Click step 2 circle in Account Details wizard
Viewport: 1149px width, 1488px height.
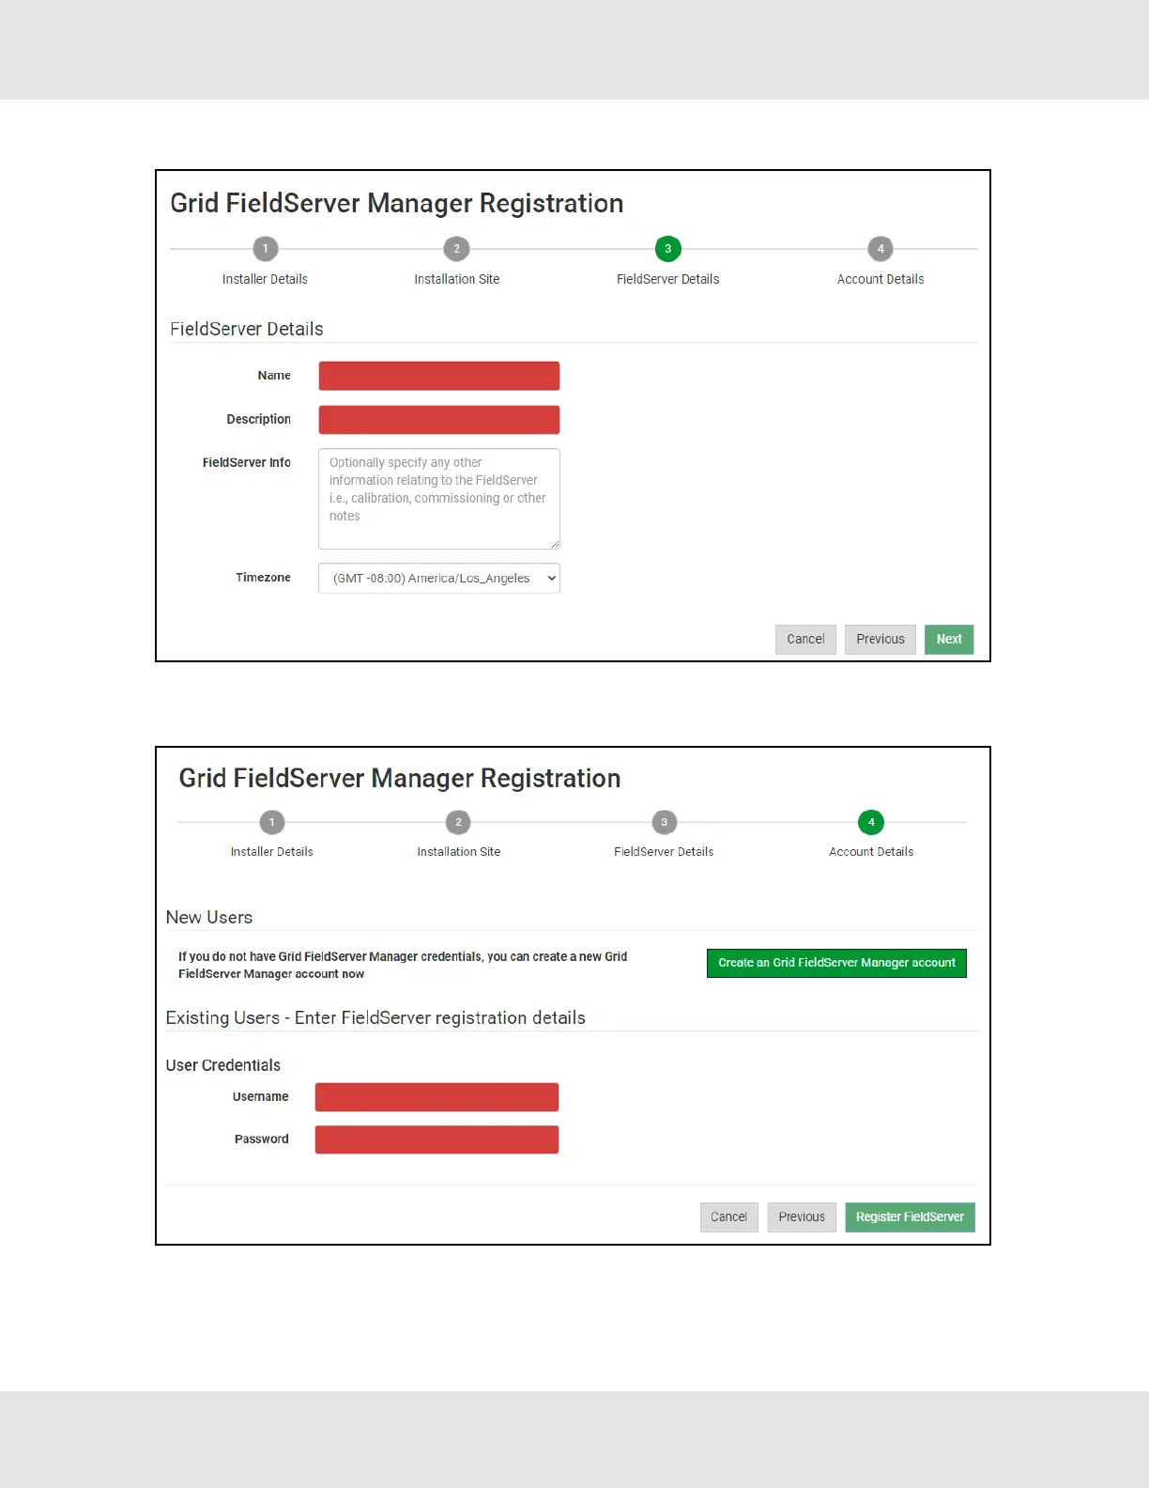458,822
